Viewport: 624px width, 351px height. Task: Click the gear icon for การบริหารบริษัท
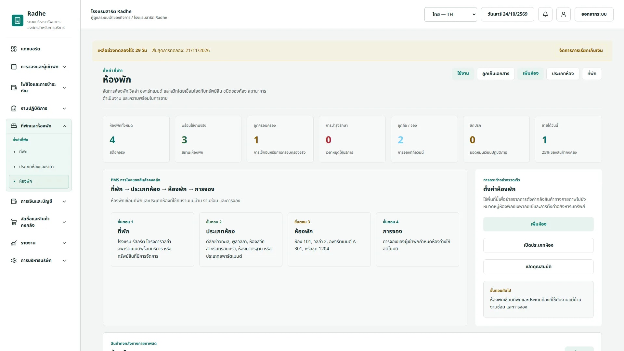click(x=14, y=260)
